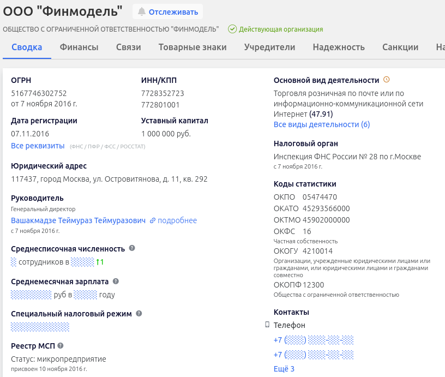Expand Все реквизиты details
Screen dimensions: 445x377
tap(38, 146)
